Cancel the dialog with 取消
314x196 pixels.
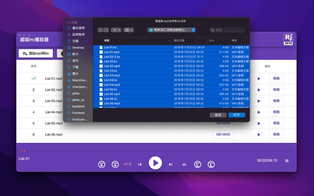click(218, 115)
